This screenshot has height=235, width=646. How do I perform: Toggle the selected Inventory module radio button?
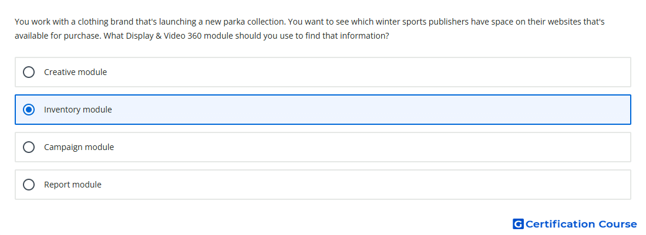[29, 110]
